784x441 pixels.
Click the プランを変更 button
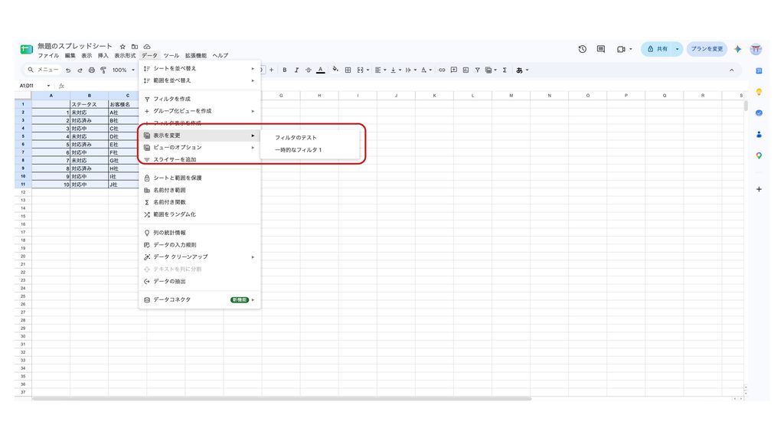pyautogui.click(x=707, y=49)
